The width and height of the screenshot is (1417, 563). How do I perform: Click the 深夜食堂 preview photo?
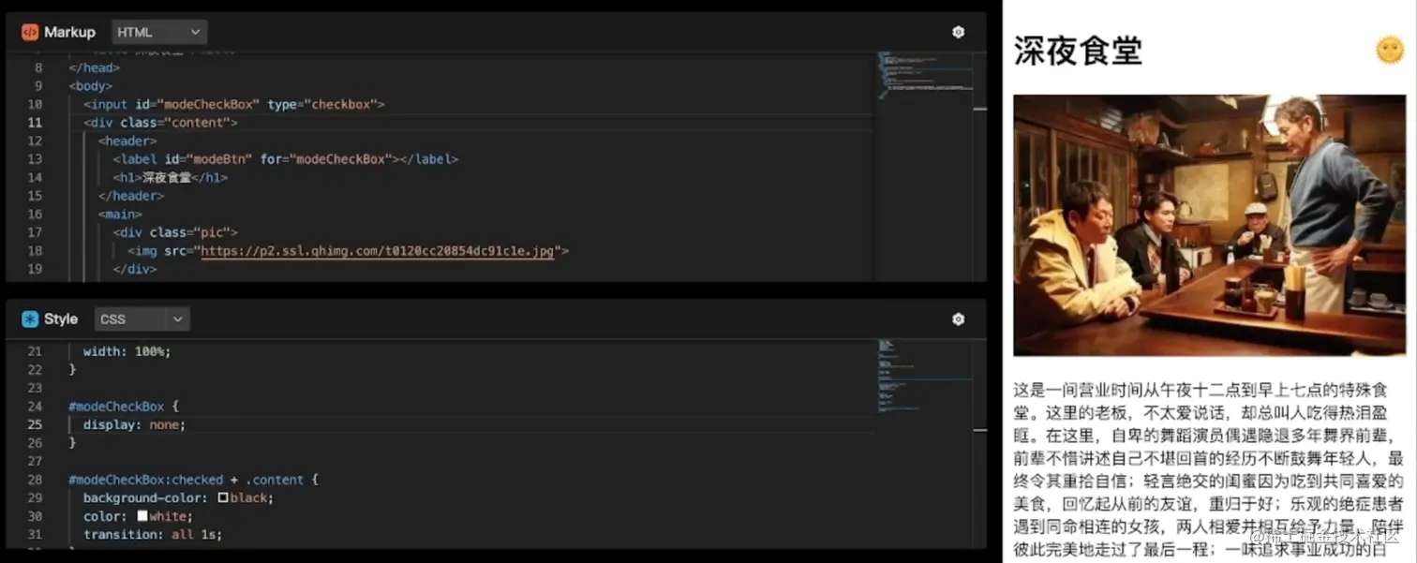(1209, 225)
